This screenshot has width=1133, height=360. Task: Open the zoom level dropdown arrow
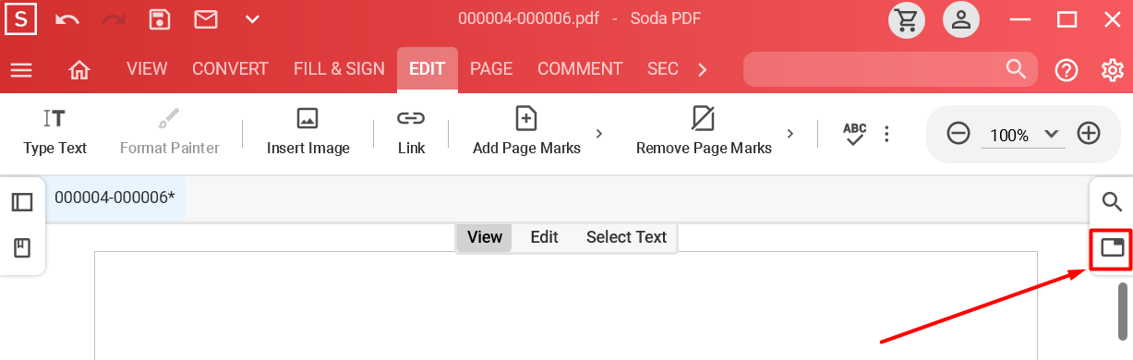point(1052,134)
